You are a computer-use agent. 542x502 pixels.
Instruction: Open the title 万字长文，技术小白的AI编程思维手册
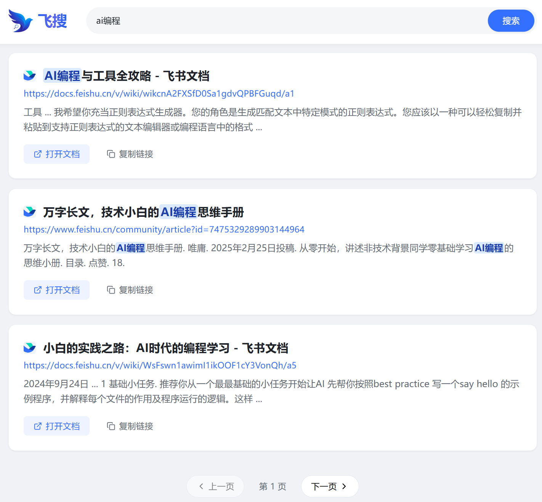click(144, 212)
